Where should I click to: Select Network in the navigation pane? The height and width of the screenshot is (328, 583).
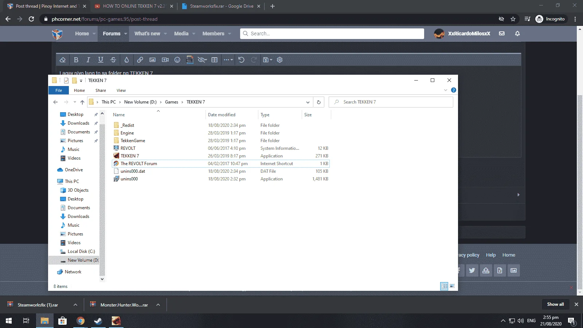73,272
